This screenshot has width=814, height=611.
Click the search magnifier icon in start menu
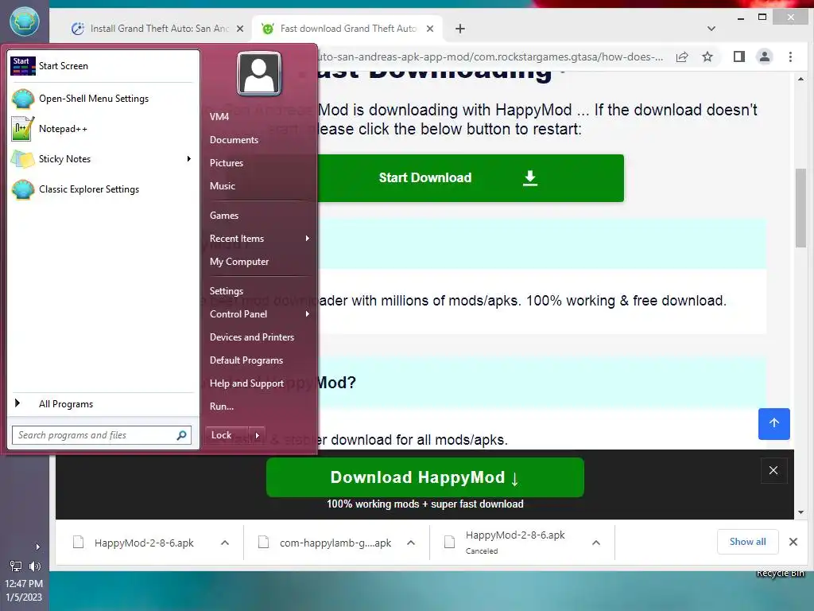coord(182,435)
